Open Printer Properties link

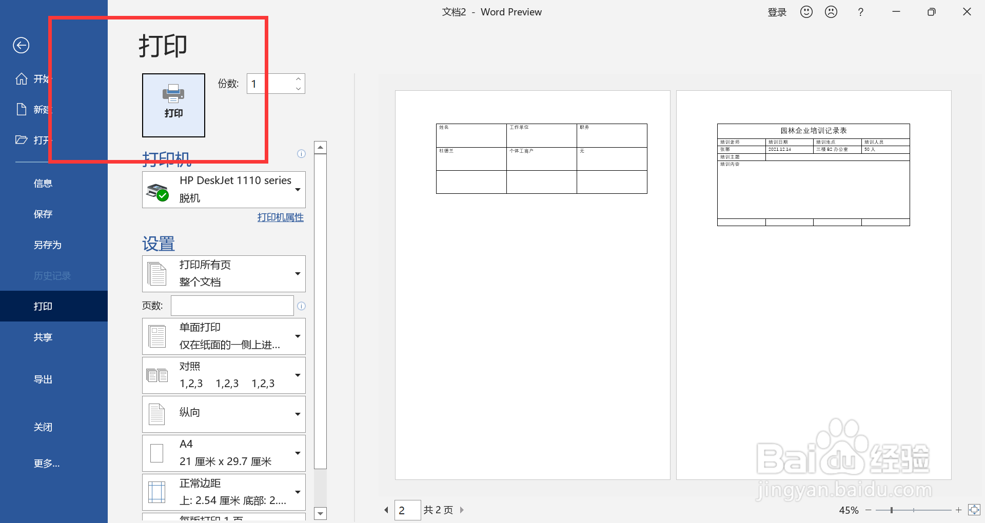[281, 217]
